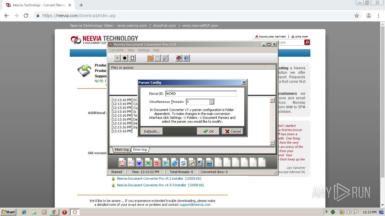
Task: Click inside the Simultaneous Threads value box
Action: (x=198, y=102)
